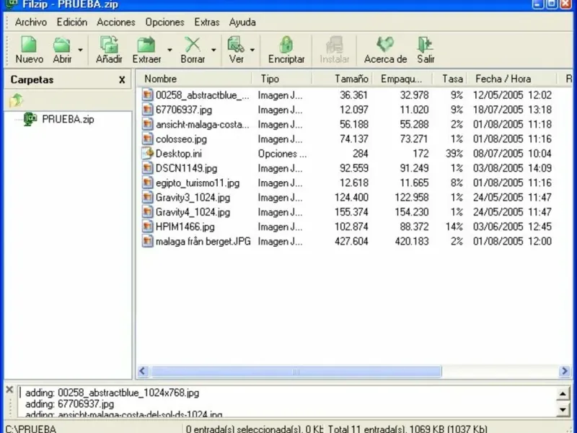The height and width of the screenshot is (433, 577).
Task: Select file malaga från berget.JPG
Action: click(x=203, y=242)
